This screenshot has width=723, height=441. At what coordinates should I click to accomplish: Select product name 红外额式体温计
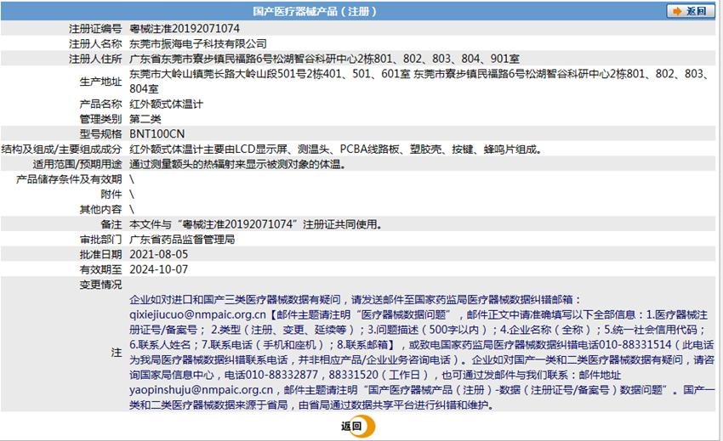coord(166,105)
